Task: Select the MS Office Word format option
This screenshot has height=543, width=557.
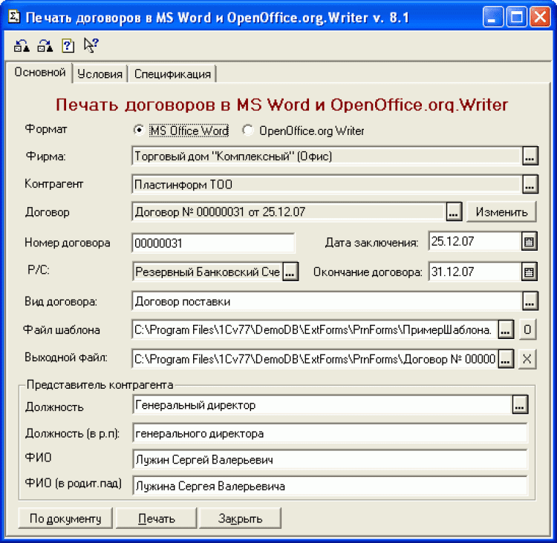Action: pyautogui.click(x=181, y=131)
